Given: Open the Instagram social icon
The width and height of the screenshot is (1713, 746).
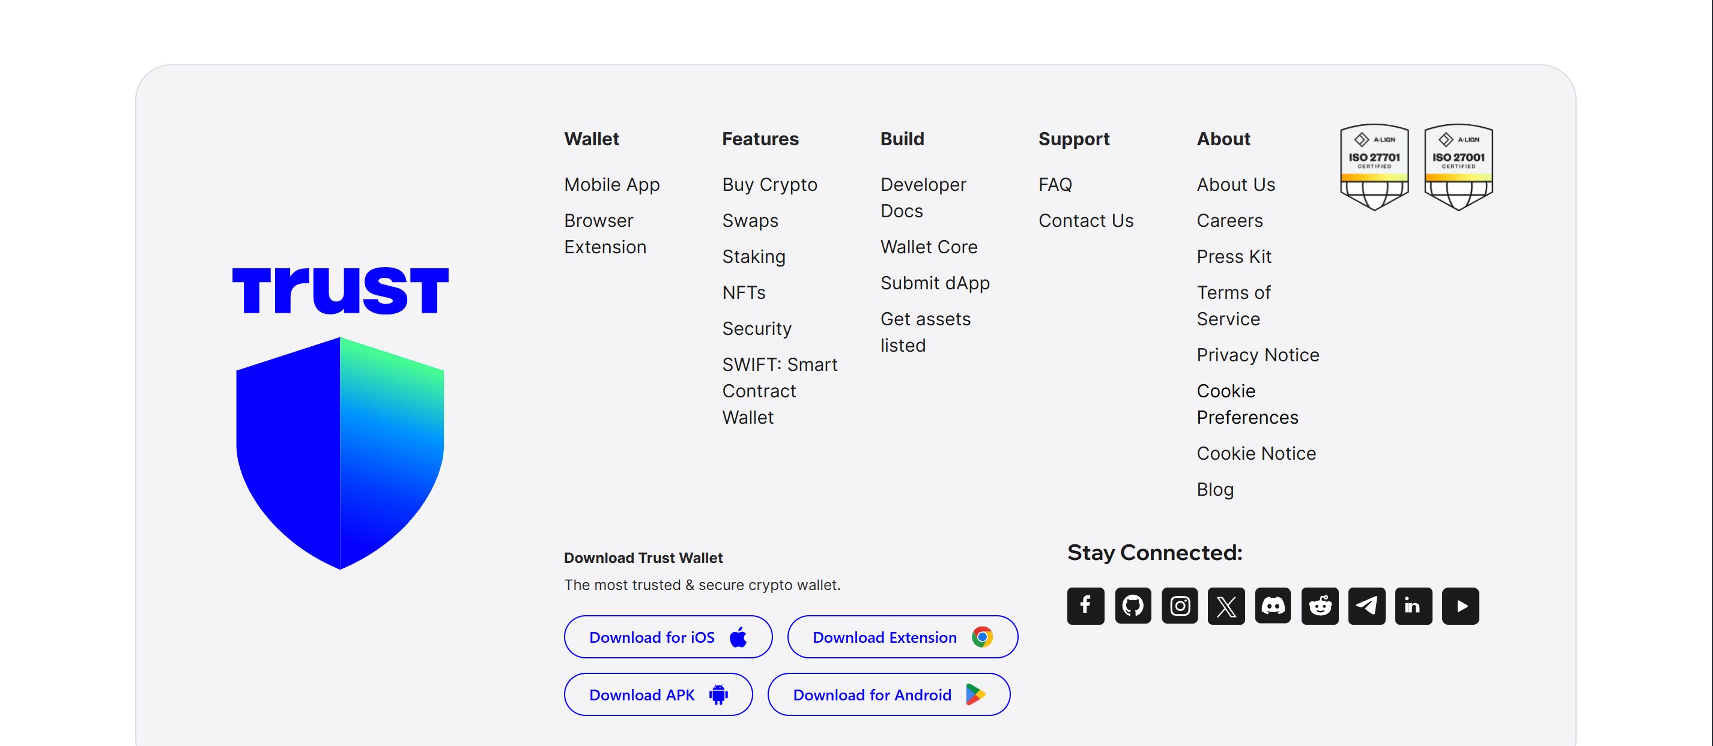Looking at the screenshot, I should coord(1180,605).
